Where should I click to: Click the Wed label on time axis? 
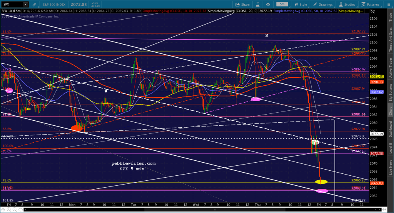point(196,205)
